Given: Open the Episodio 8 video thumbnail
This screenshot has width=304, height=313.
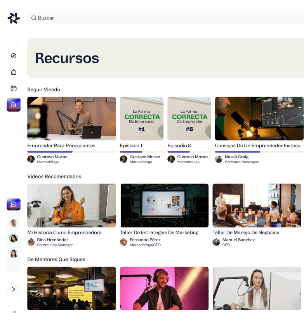Looking at the screenshot, I should click(189, 119).
